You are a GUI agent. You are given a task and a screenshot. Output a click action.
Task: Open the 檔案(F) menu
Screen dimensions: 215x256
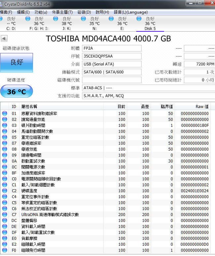6,12
